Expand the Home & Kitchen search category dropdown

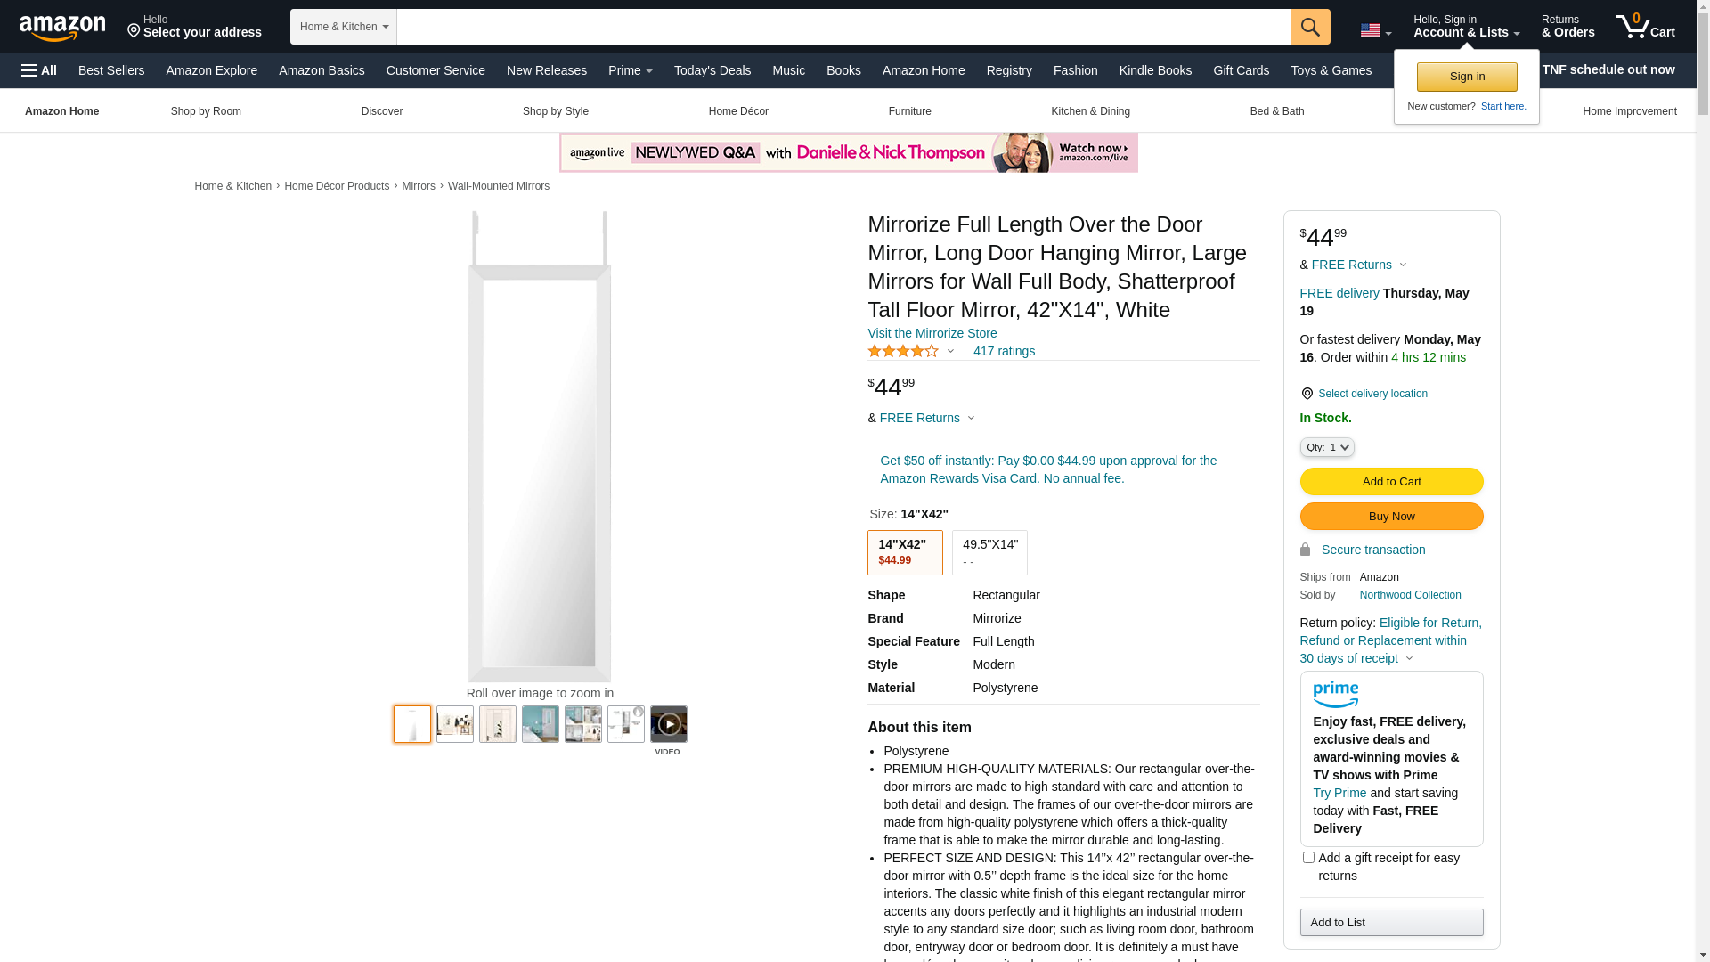click(x=344, y=27)
